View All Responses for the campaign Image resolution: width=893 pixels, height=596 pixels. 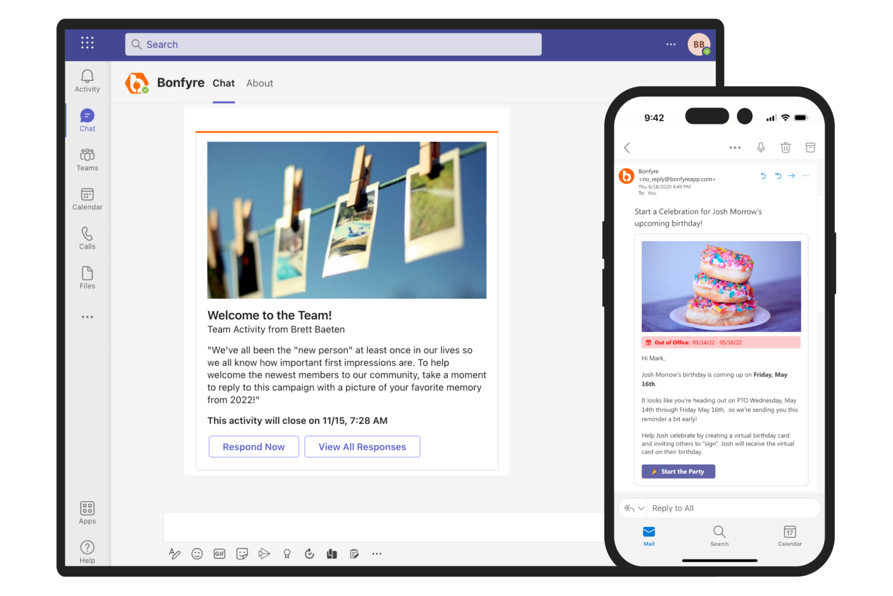[x=362, y=447]
